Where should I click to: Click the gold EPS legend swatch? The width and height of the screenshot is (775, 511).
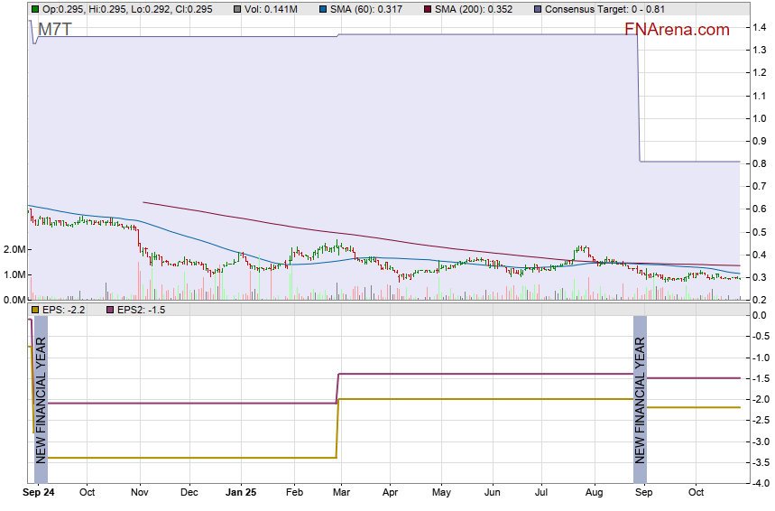click(35, 310)
